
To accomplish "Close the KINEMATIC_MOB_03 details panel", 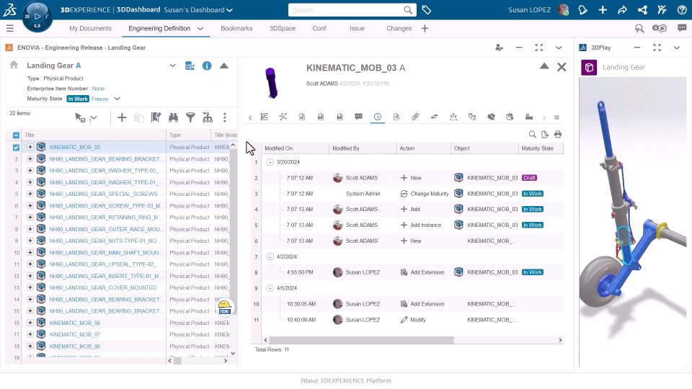I will pyautogui.click(x=562, y=67).
